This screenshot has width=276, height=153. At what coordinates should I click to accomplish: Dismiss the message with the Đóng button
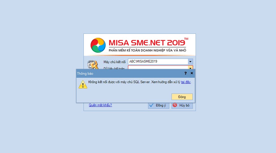coord(182,97)
